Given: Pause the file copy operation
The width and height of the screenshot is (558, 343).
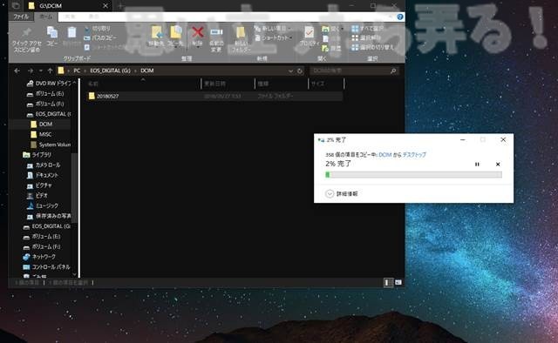Looking at the screenshot, I should click(477, 165).
